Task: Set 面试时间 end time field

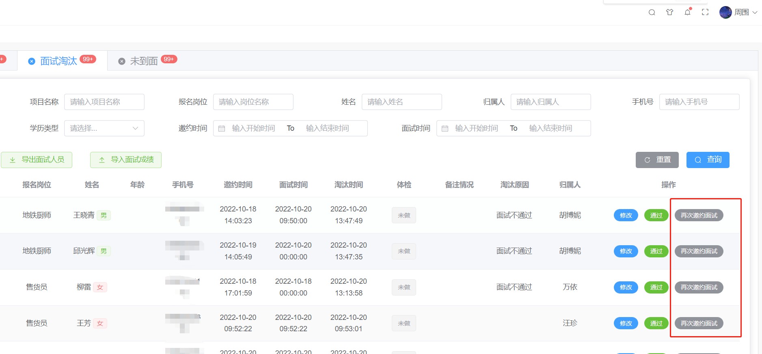Action: point(551,128)
